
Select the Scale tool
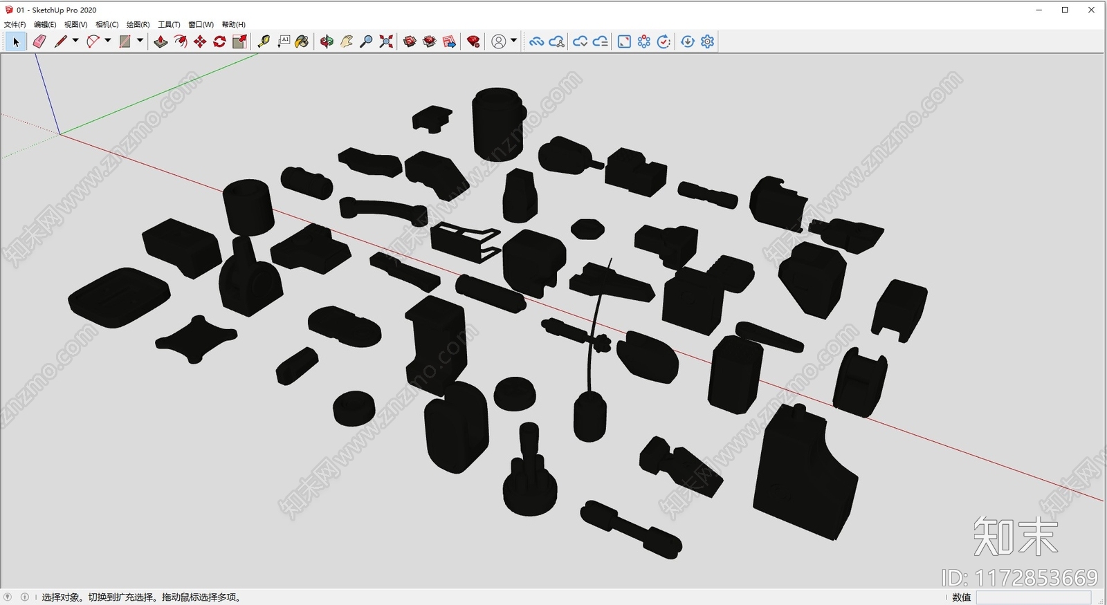239,41
